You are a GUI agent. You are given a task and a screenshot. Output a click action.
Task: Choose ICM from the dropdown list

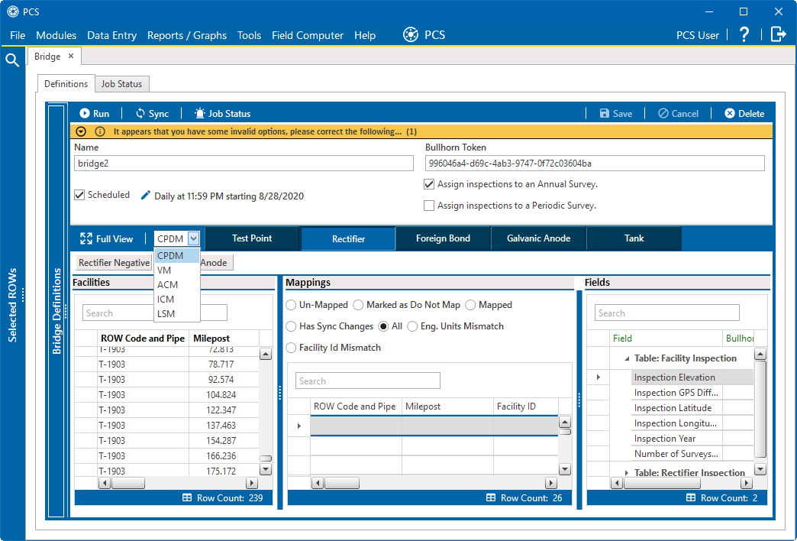[177, 300]
